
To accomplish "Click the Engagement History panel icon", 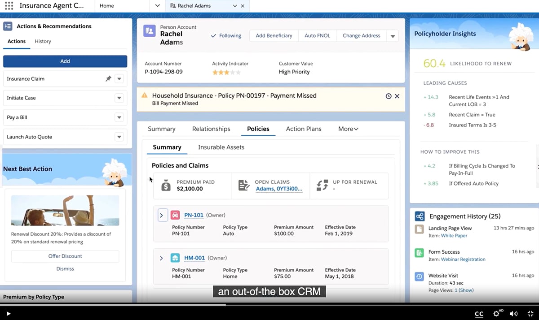I will [x=420, y=216].
